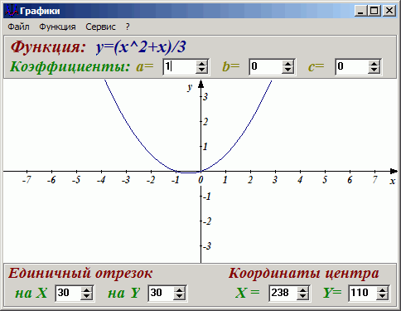Click the на Y unit field showing 30
The height and width of the screenshot is (311, 401).
(161, 294)
